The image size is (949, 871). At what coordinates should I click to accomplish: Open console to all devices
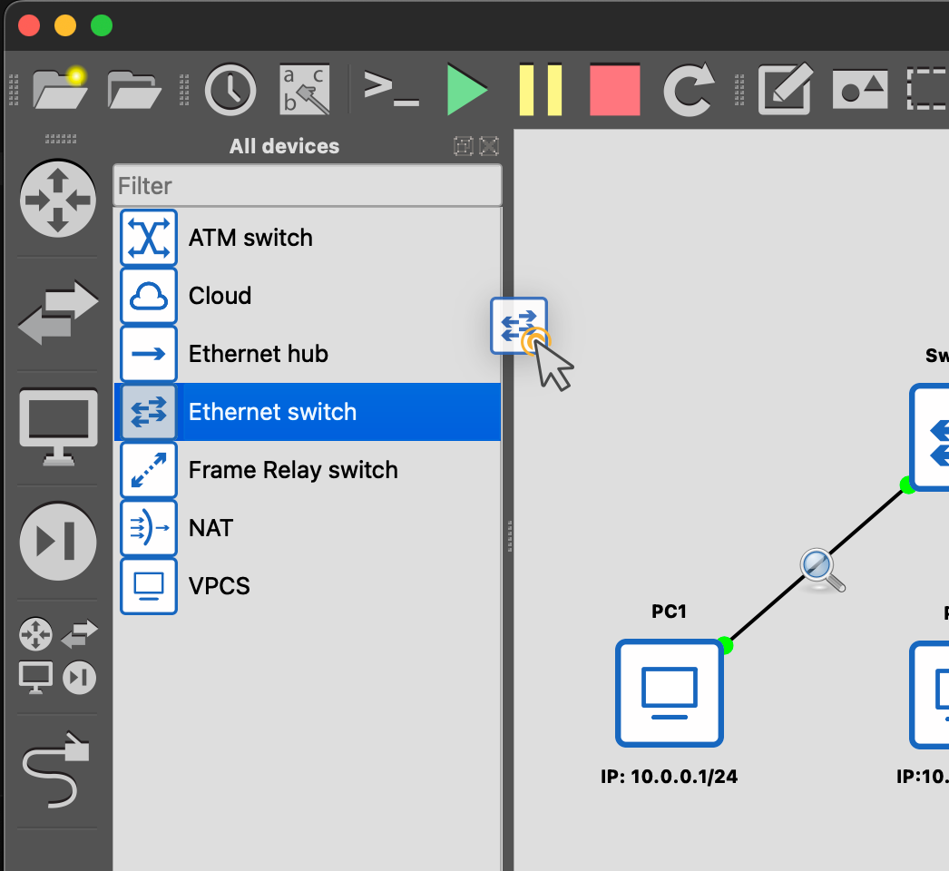391,89
